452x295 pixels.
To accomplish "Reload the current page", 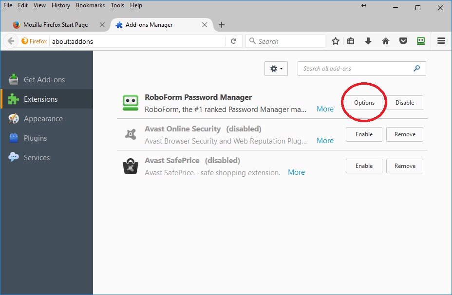I will 234,41.
